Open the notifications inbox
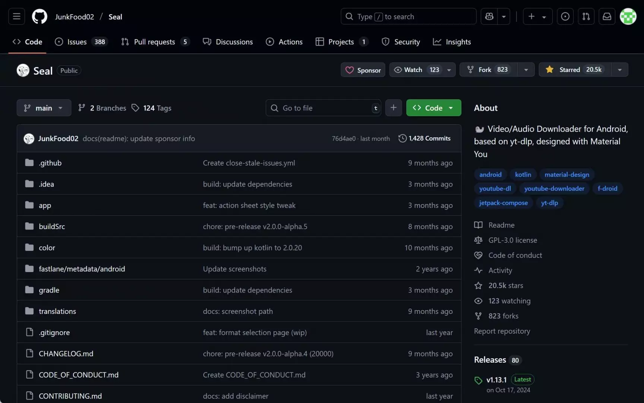This screenshot has width=644, height=403. pyautogui.click(x=607, y=16)
